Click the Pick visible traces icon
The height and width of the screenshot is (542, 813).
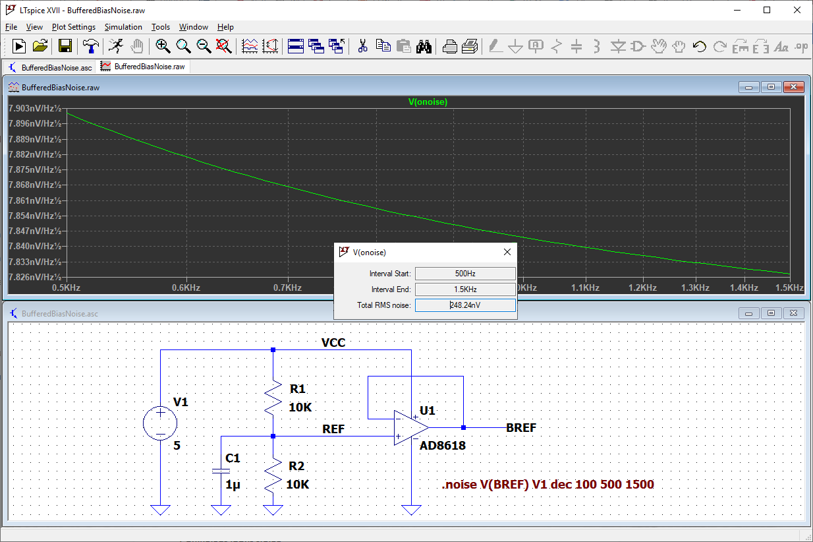(250, 46)
